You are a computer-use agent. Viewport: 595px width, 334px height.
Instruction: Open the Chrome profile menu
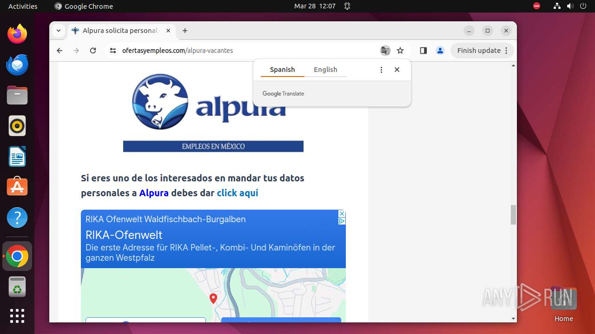[x=440, y=51]
